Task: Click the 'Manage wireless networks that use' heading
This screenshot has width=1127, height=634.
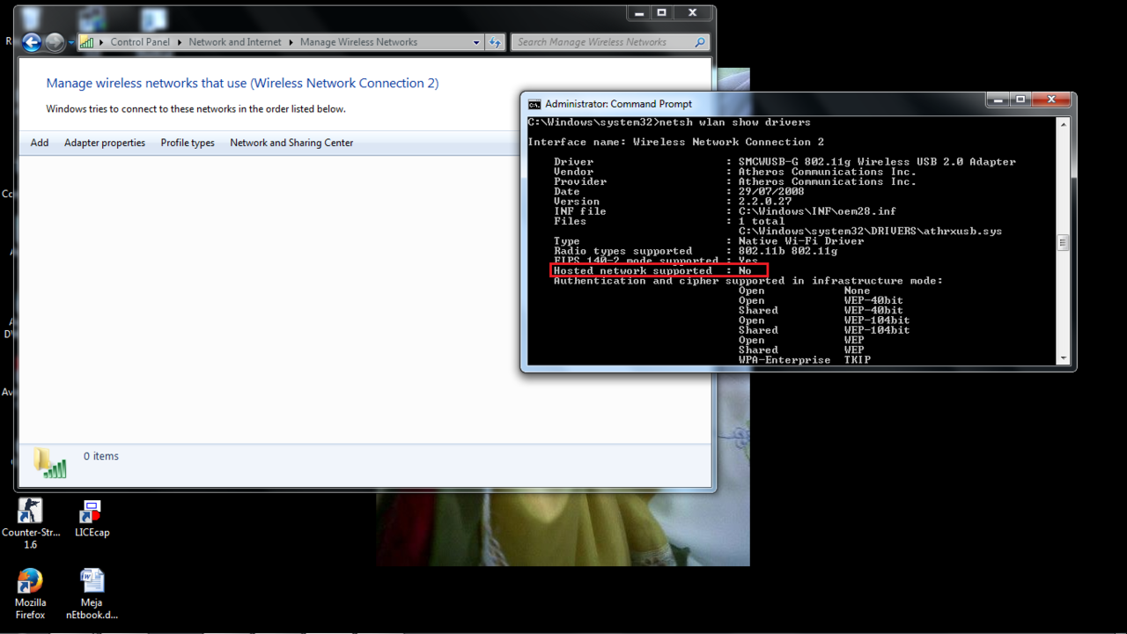Action: pyautogui.click(x=242, y=83)
